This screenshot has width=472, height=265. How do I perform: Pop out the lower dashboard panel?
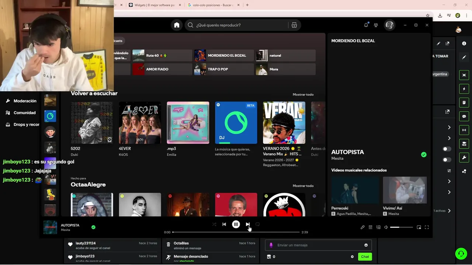(x=447, y=112)
